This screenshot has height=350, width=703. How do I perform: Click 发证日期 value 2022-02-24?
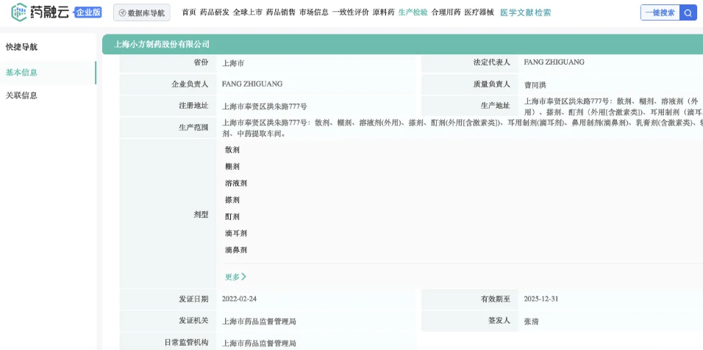[x=239, y=299]
